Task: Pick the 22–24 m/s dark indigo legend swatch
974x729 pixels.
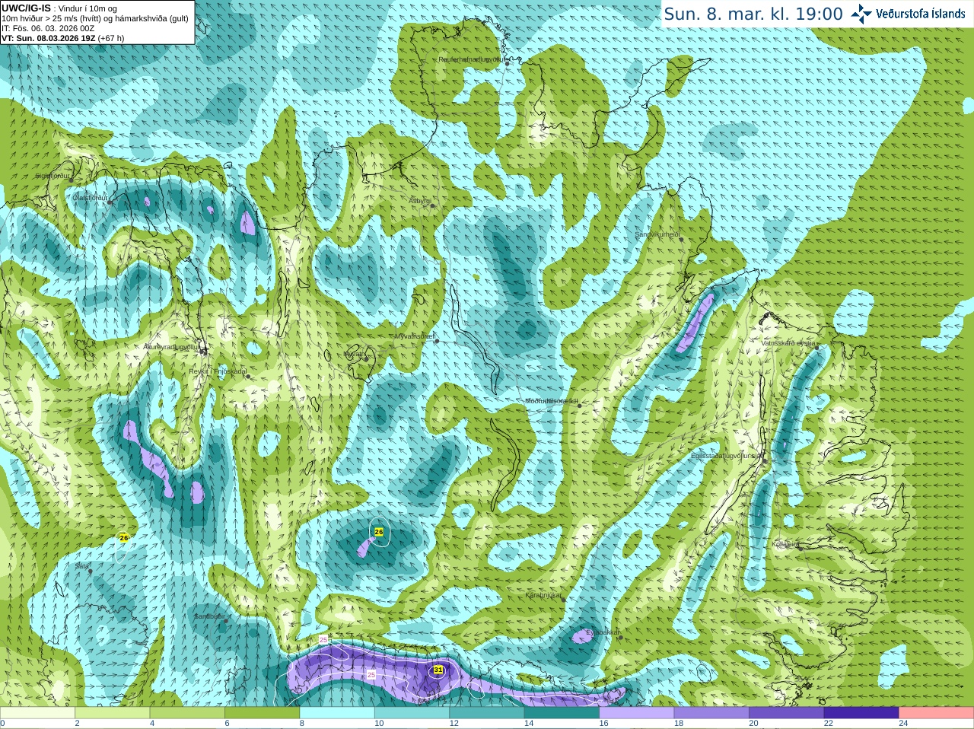Action: pyautogui.click(x=861, y=713)
